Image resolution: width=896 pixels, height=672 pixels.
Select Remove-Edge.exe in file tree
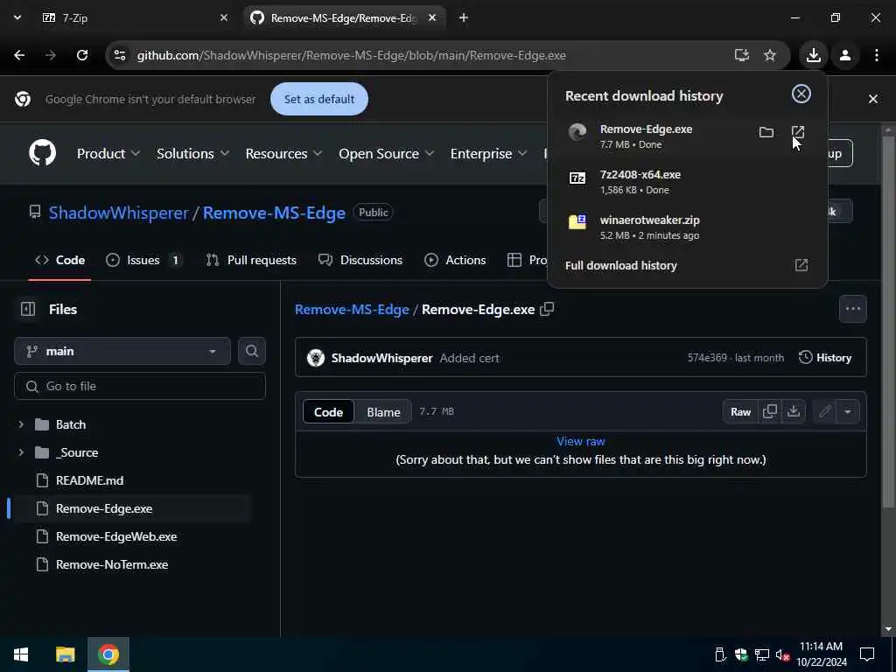click(104, 508)
